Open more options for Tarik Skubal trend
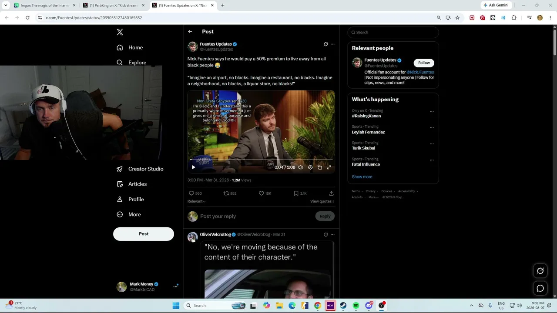557x313 pixels. (x=432, y=144)
